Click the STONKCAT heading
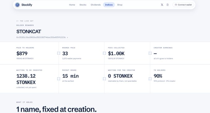The width and height of the screenshot is (210, 113). (29, 31)
